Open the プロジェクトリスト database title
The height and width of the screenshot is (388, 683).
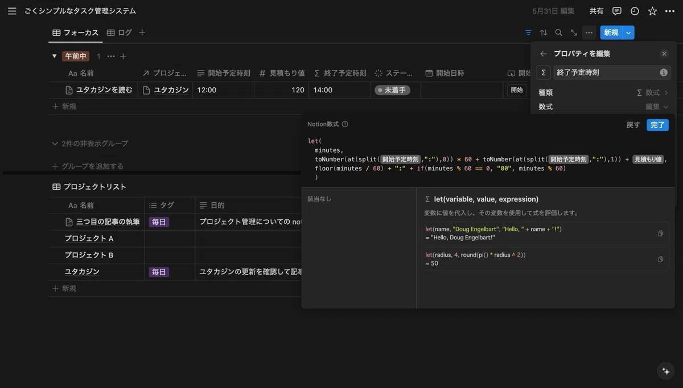94,187
